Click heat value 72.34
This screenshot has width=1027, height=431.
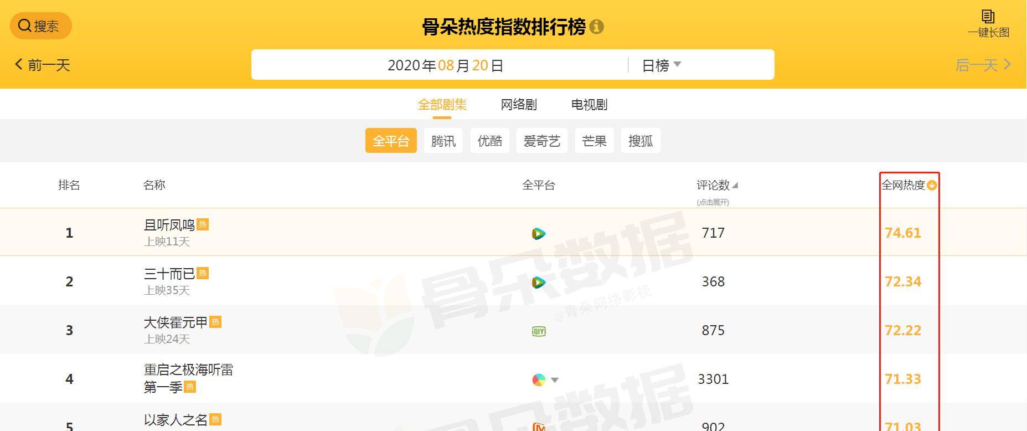[903, 282]
